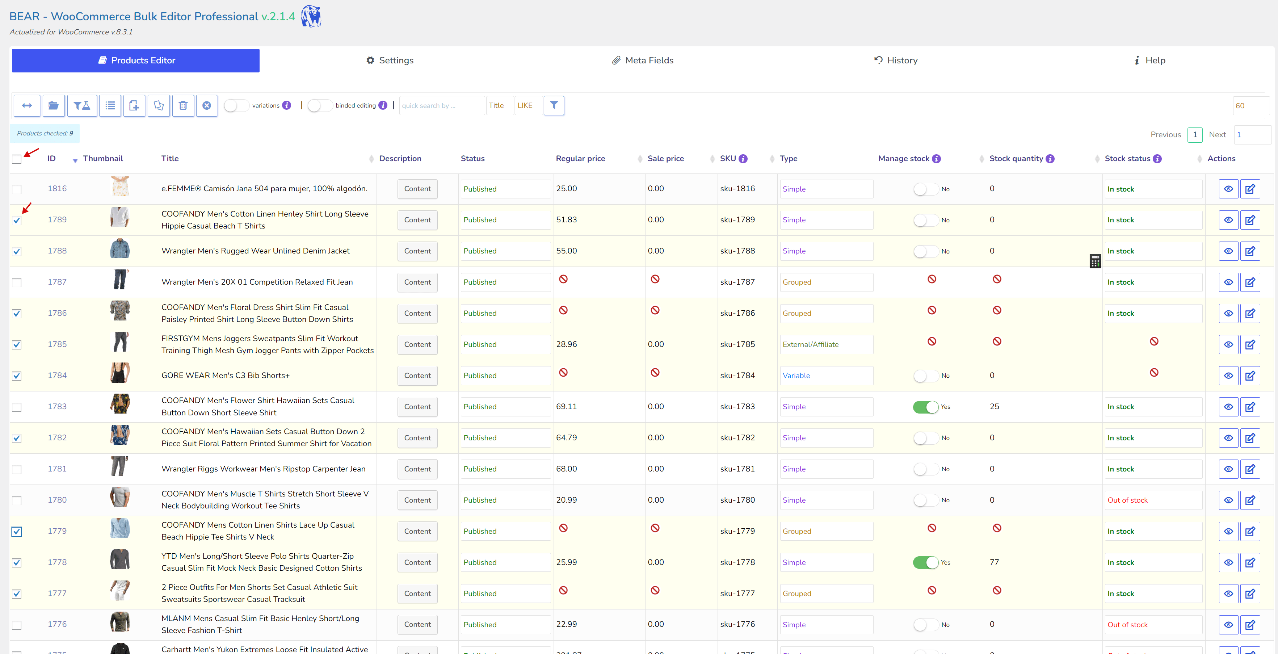Image resolution: width=1278 pixels, height=654 pixels.
Task: Click the add new product icon
Action: pyautogui.click(x=134, y=105)
